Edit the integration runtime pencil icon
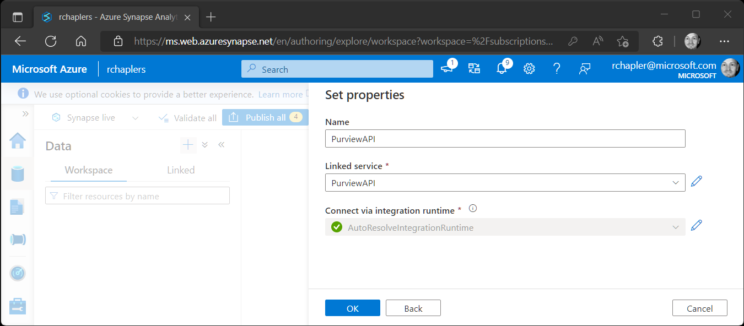Screen dimensions: 744x326 point(697,225)
